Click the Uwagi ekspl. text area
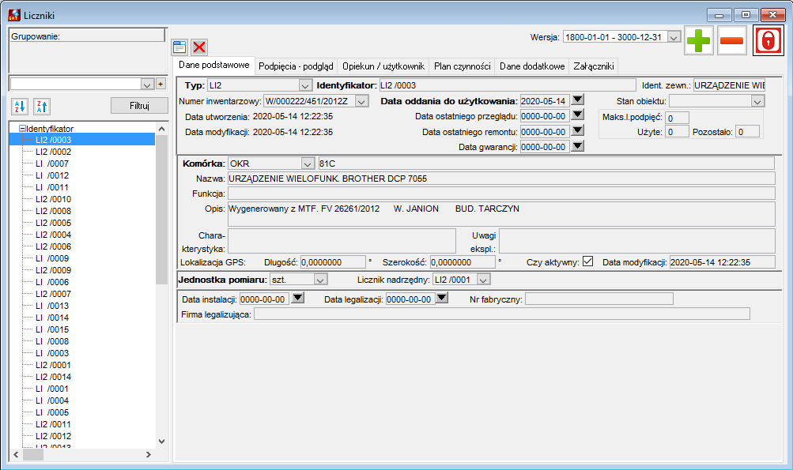Image resolution: width=793 pixels, height=470 pixels. (x=636, y=241)
